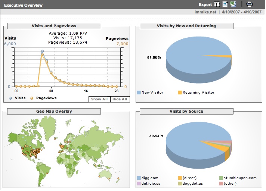Click the immike.net site name
This screenshot has height=191, width=266.
tap(205, 12)
